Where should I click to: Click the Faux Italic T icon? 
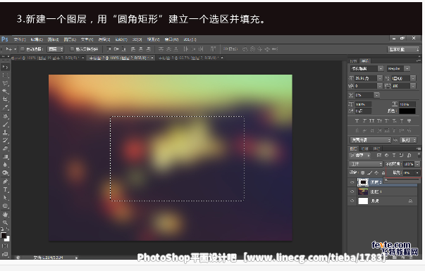(364, 121)
